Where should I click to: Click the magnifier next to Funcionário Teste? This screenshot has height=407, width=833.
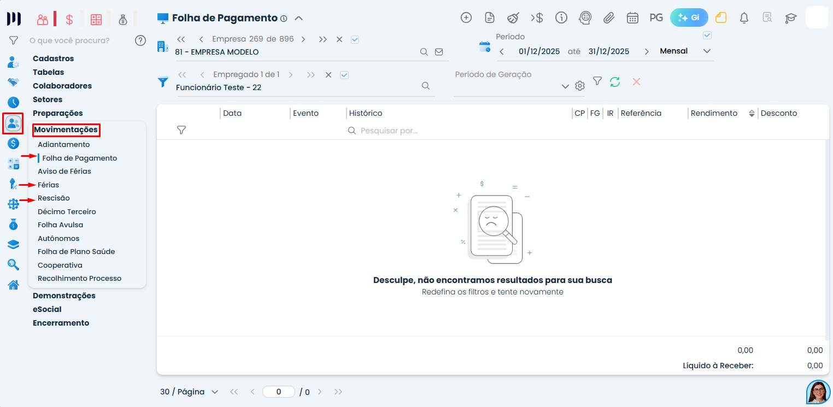(x=425, y=86)
